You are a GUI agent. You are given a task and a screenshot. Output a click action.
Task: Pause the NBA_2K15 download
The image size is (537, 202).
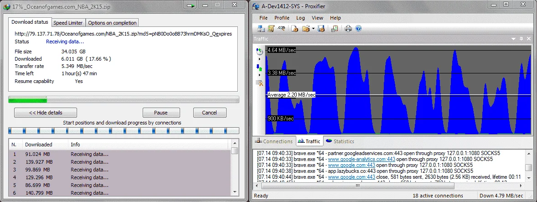click(x=161, y=113)
